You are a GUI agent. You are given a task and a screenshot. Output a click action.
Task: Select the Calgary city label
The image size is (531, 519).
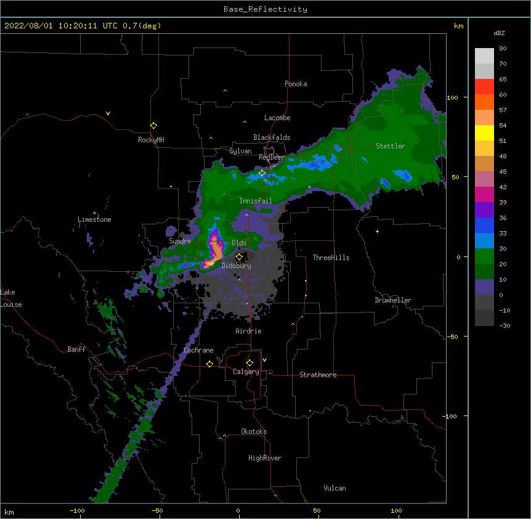point(246,372)
